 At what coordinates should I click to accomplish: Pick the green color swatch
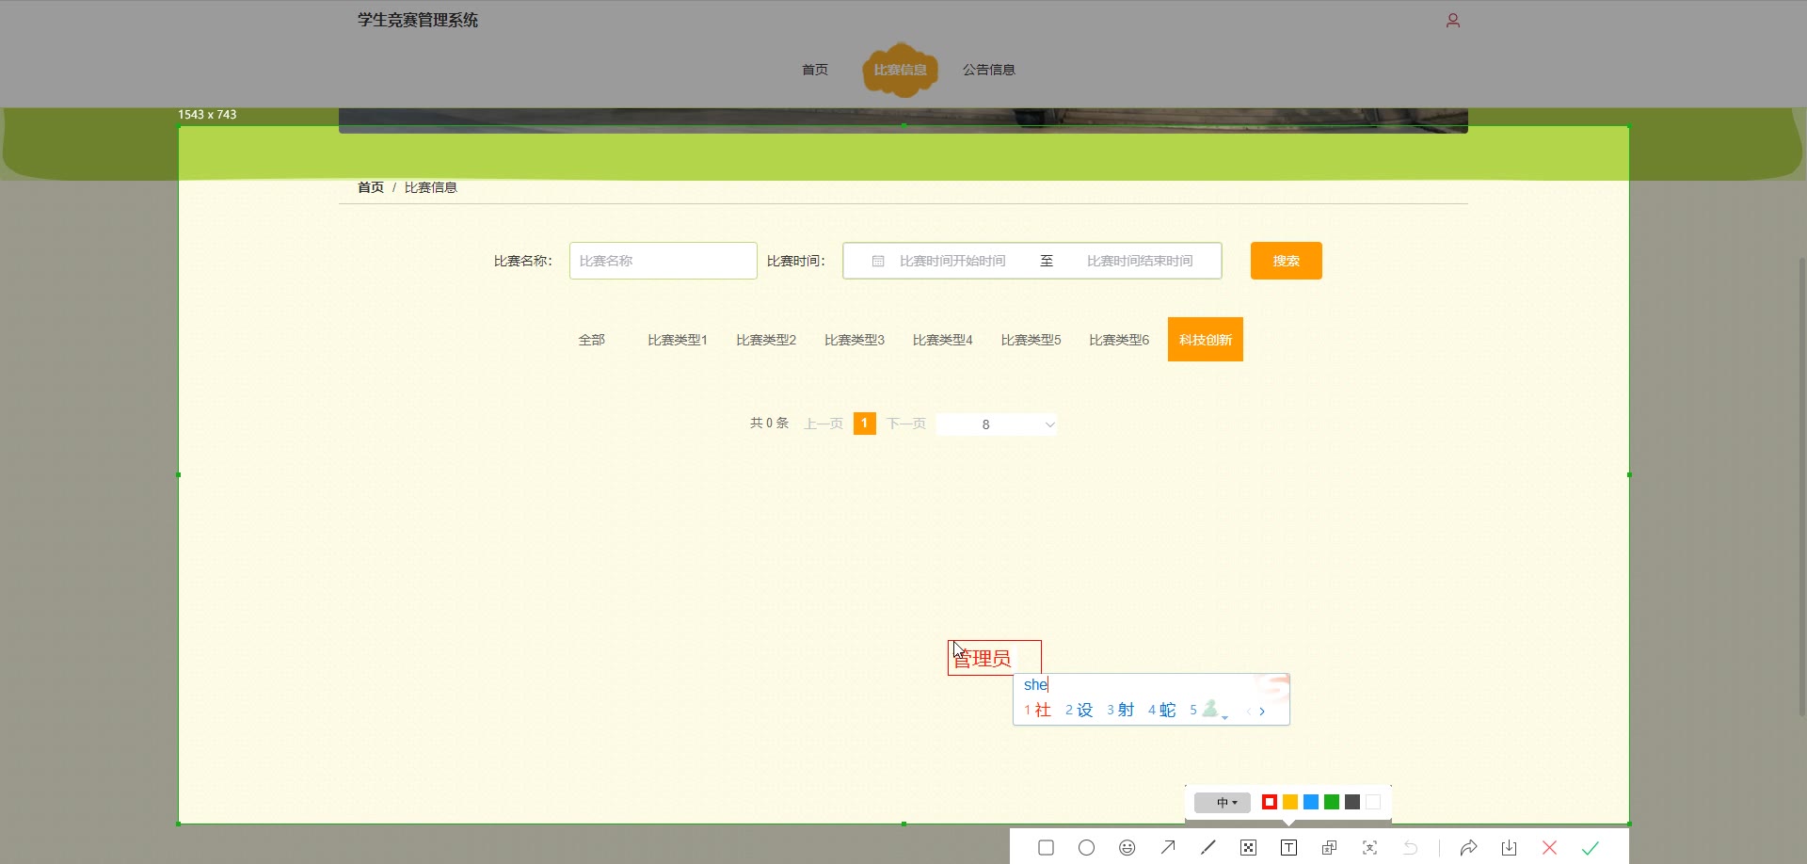[1332, 802]
